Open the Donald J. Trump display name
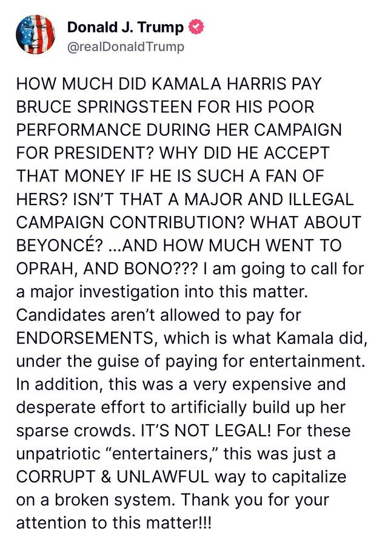 [x=126, y=27]
